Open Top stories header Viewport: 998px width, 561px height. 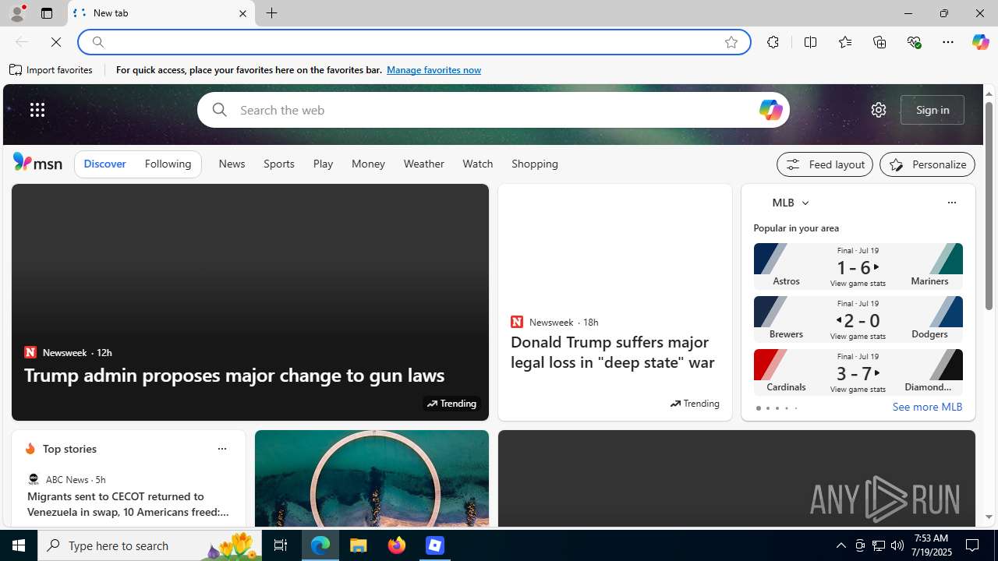[69, 449]
